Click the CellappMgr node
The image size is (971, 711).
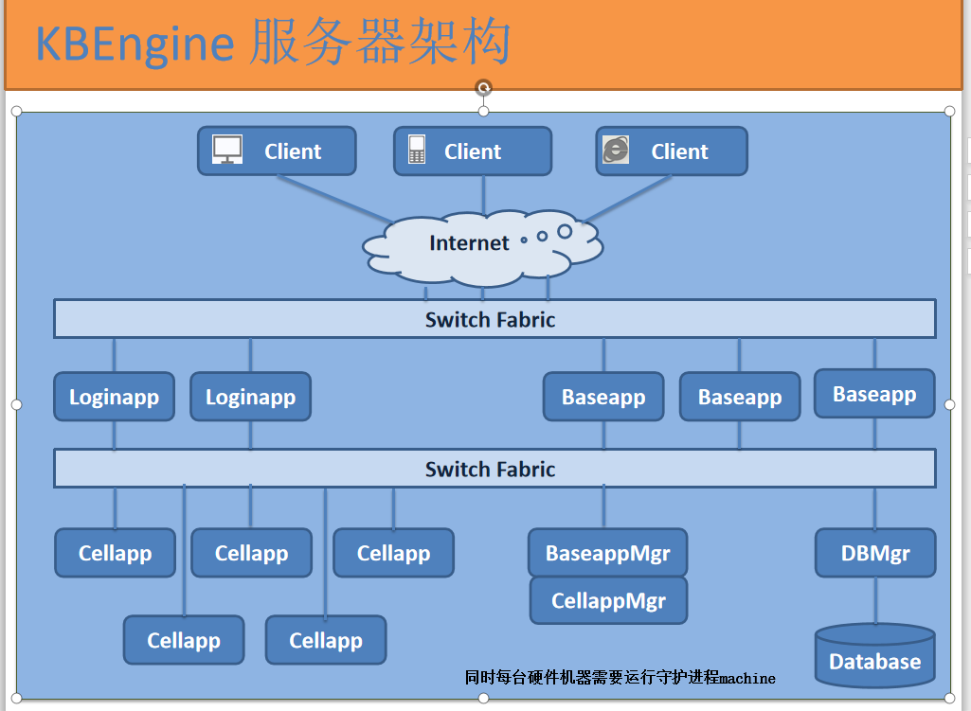click(x=608, y=599)
